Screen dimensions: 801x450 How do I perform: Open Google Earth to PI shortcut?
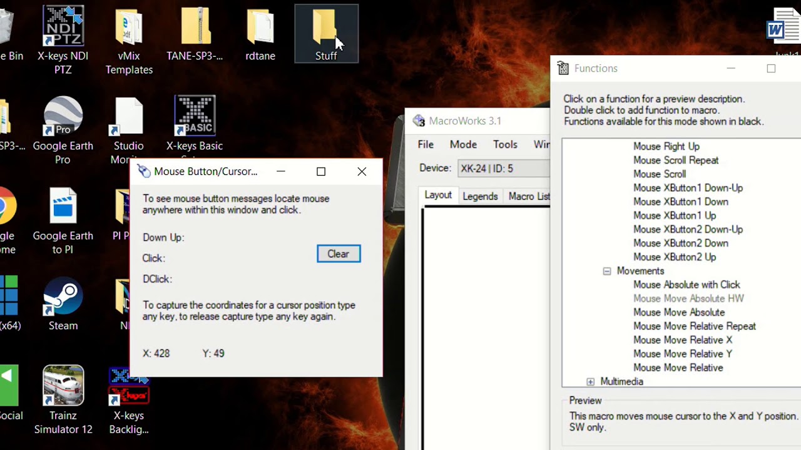pos(63,220)
